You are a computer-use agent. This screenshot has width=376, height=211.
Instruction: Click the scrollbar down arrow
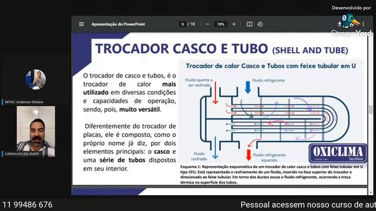point(371,192)
